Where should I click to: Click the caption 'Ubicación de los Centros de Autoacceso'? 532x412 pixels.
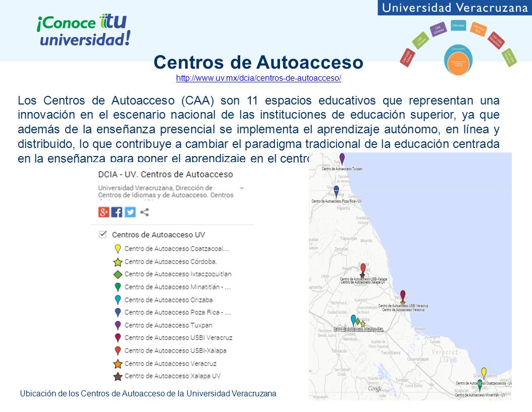(x=148, y=394)
